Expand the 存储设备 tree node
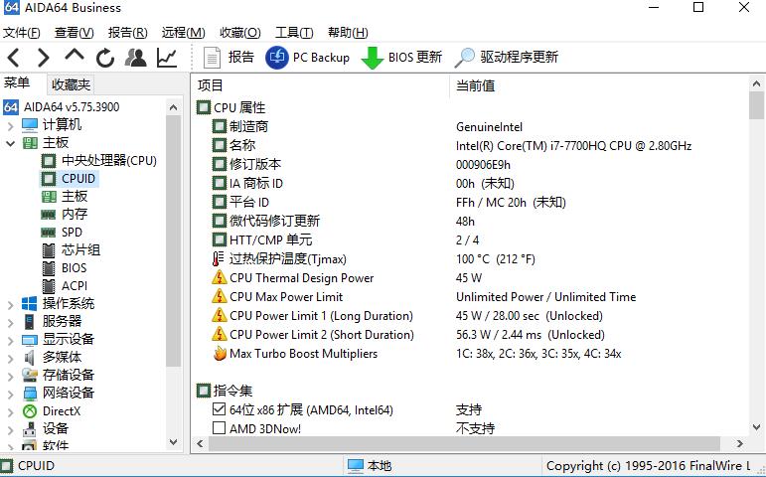Viewport: 766px width, 477px height. (10, 376)
